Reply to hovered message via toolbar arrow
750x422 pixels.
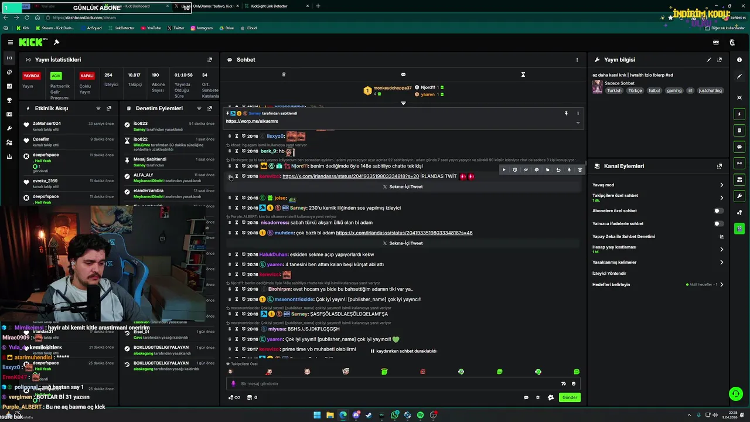558,170
